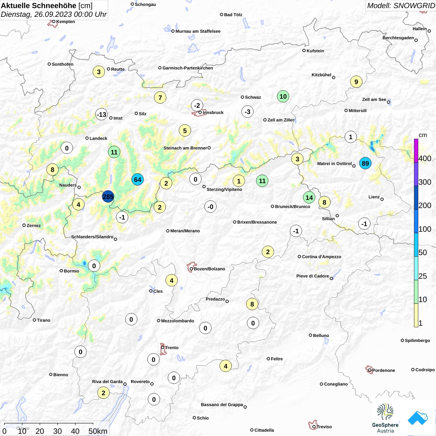Click the date 'Dienstag, 26.09.2023 00:00 Uhr'

coord(54,14)
